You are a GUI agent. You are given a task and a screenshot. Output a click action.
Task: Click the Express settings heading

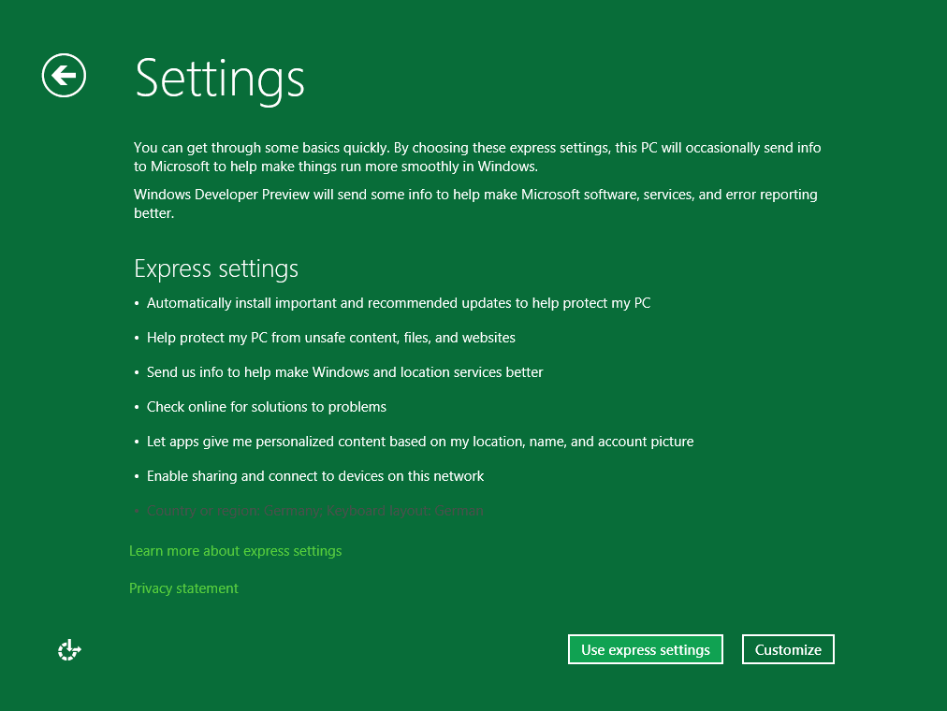click(x=216, y=268)
